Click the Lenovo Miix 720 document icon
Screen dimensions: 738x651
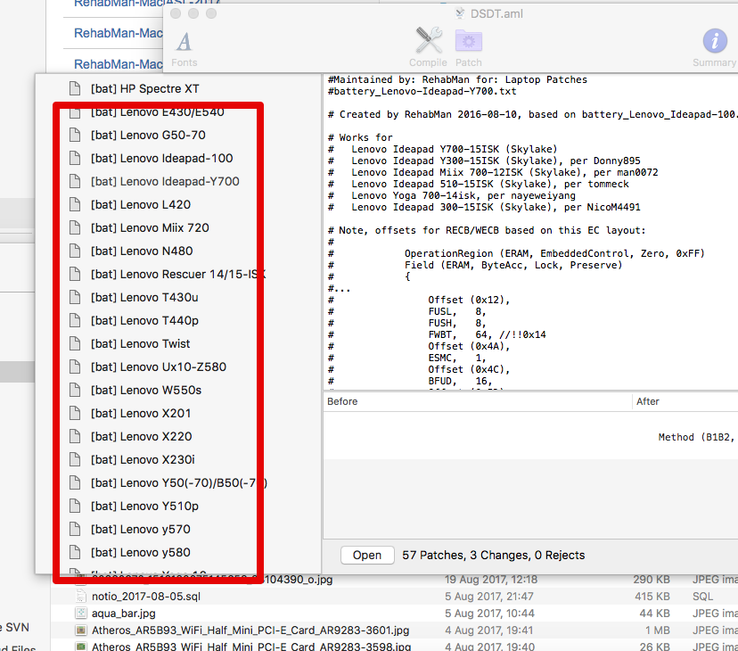click(x=74, y=228)
